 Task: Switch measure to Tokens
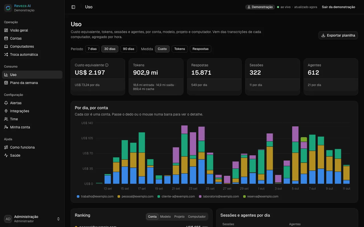180,49
